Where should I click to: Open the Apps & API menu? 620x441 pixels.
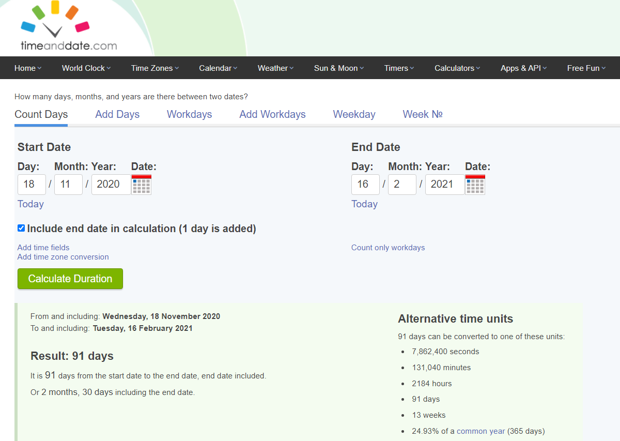(523, 68)
